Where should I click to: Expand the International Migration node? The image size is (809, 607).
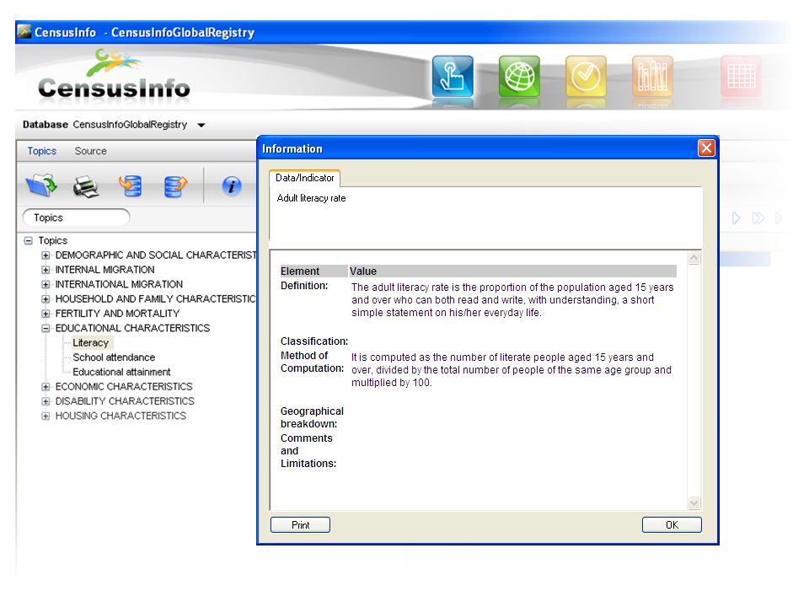click(46, 284)
